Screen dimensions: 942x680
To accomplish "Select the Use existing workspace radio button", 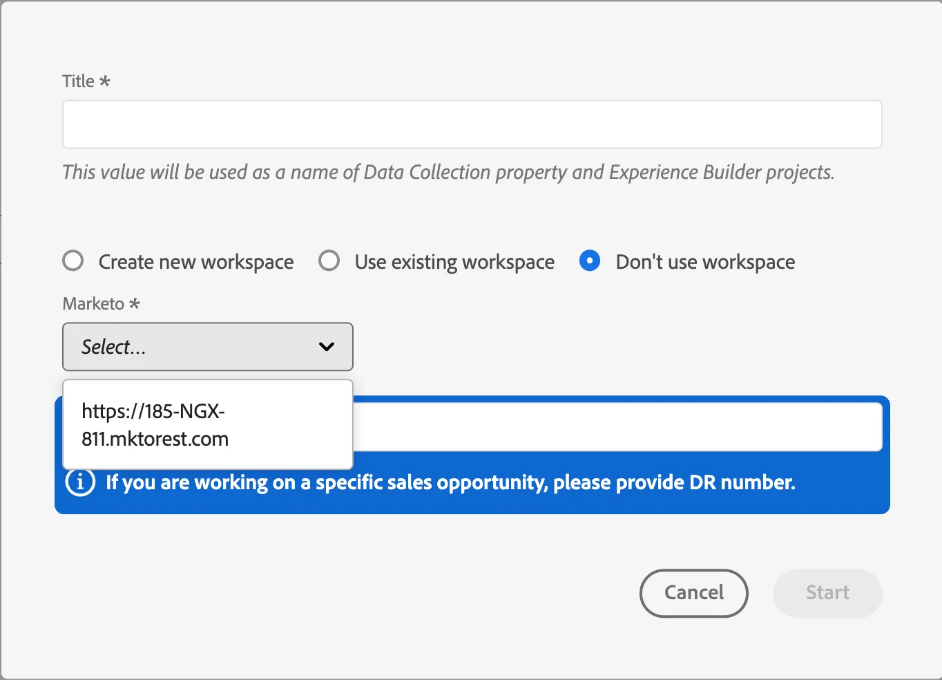I will [329, 261].
